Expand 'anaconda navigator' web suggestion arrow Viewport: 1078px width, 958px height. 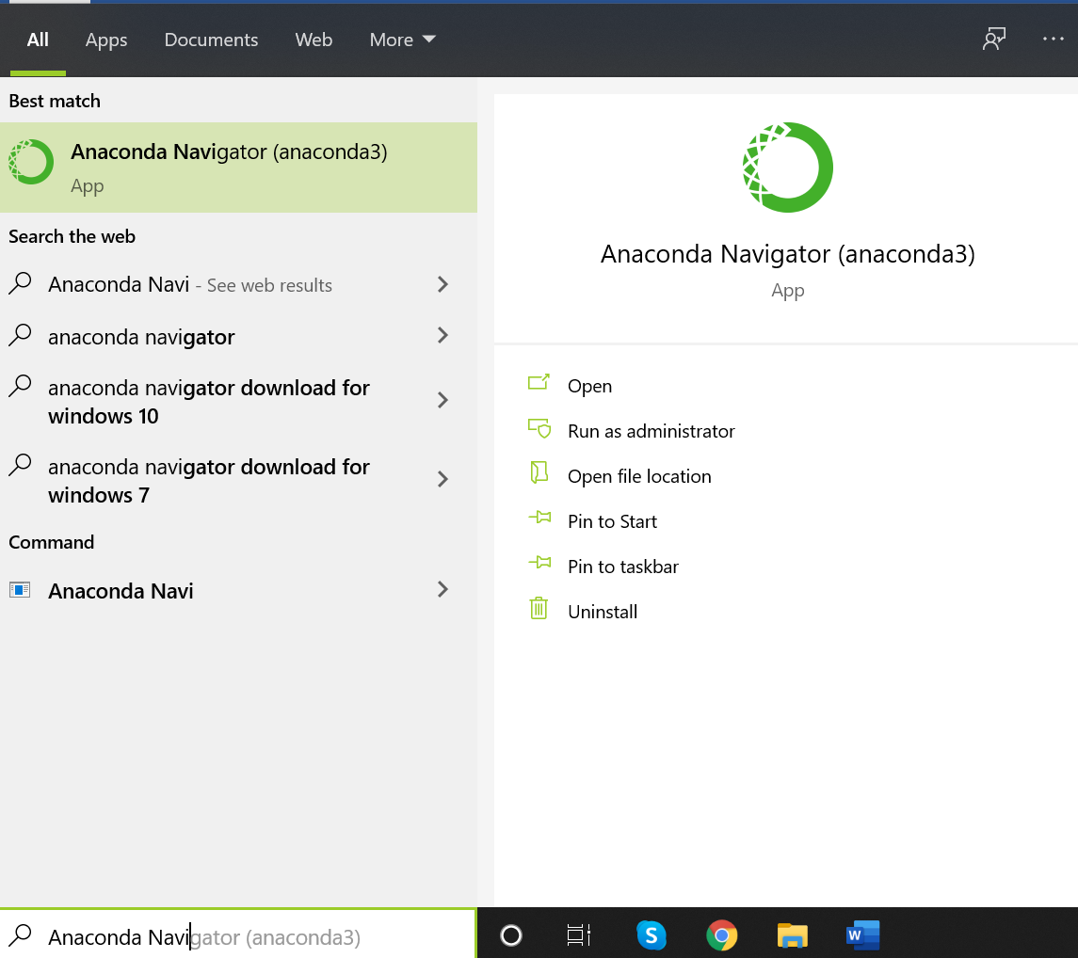[442, 336]
